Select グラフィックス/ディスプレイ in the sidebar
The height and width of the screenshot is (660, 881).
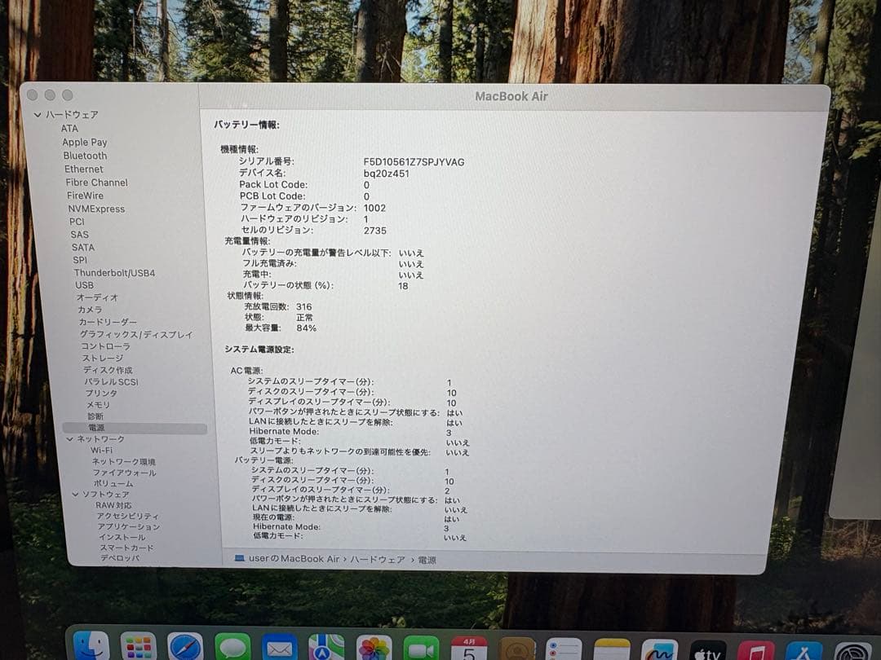[x=136, y=335]
